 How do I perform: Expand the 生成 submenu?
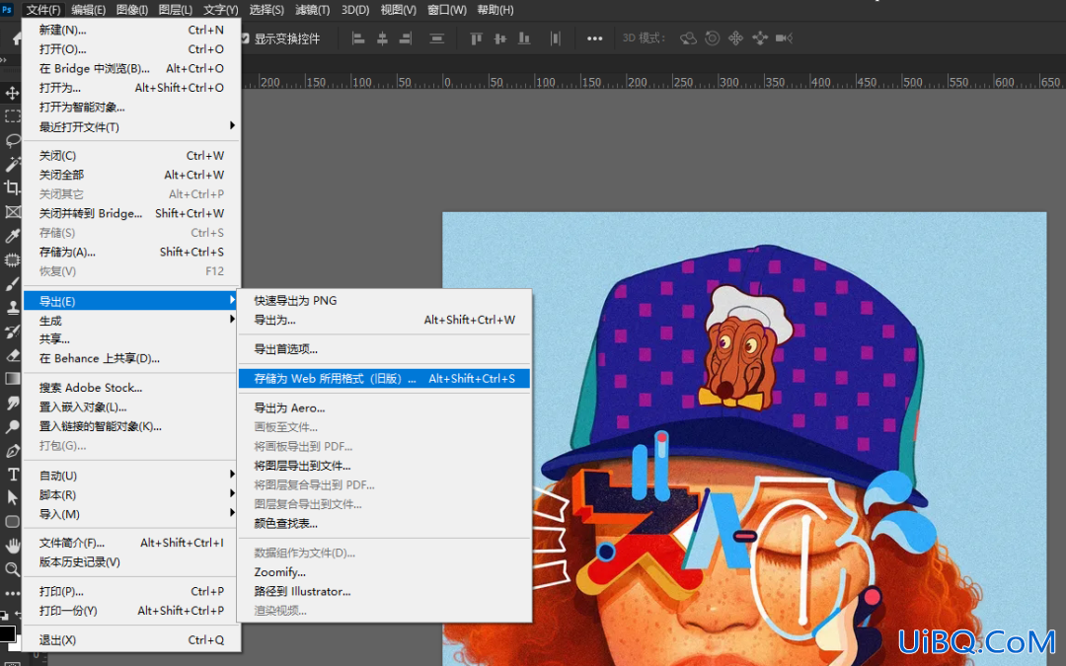click(132, 320)
